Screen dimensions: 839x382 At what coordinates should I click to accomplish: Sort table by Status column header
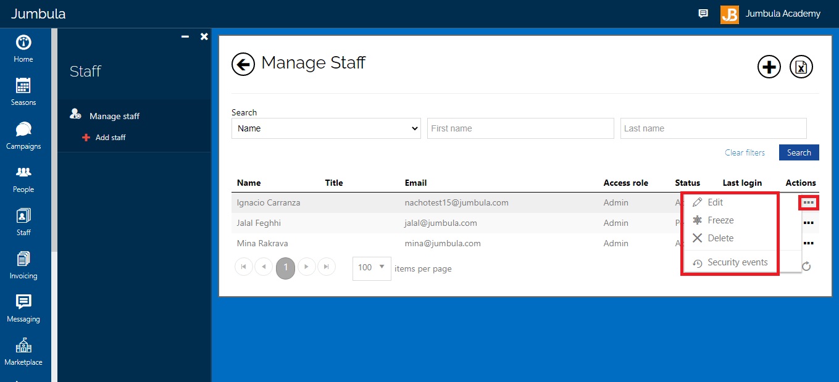(688, 183)
